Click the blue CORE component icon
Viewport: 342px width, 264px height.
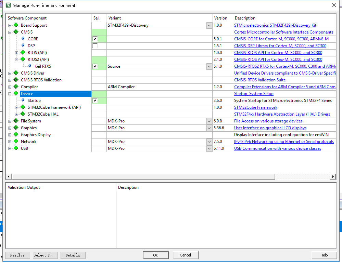point(23,39)
